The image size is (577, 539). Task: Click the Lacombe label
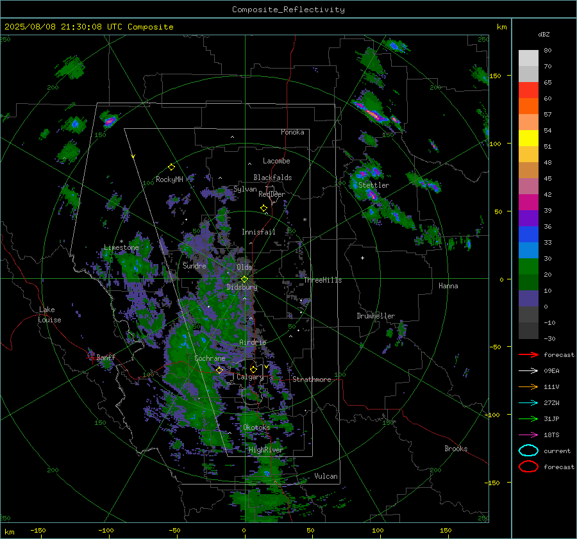click(x=276, y=161)
